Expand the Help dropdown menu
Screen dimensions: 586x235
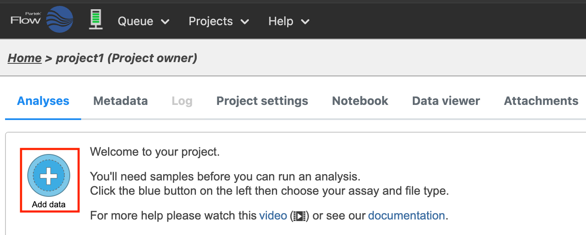click(x=289, y=21)
